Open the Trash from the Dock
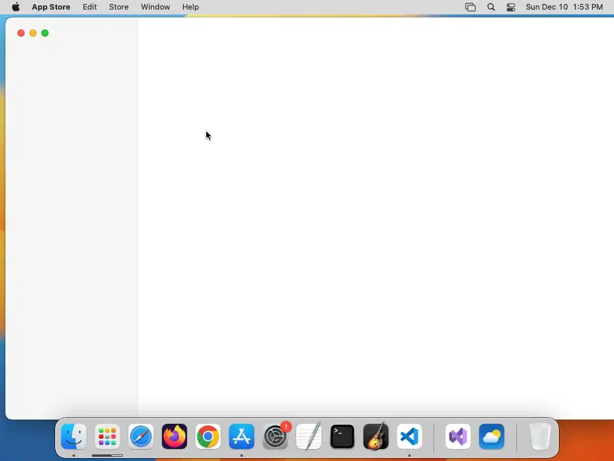 [x=540, y=436]
